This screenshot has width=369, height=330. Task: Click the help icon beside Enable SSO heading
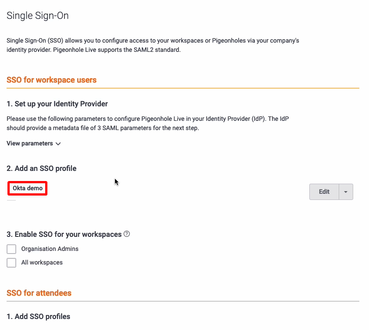point(127,234)
